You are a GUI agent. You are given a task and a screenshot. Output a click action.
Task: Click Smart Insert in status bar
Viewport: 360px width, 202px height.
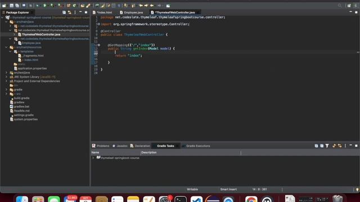[228, 190]
